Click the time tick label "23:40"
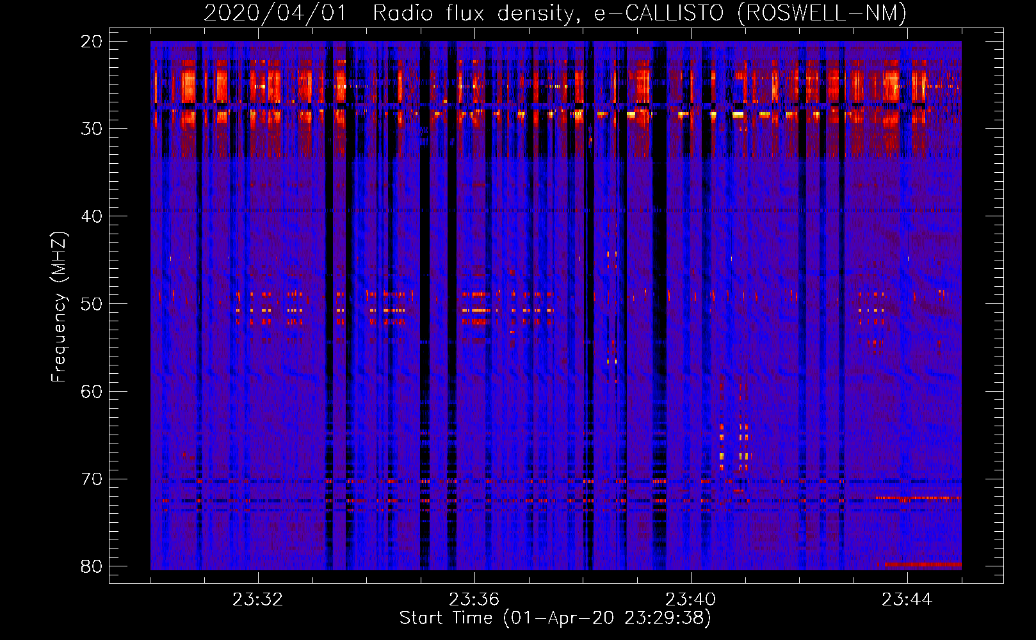This screenshot has width=1036, height=640. (690, 600)
